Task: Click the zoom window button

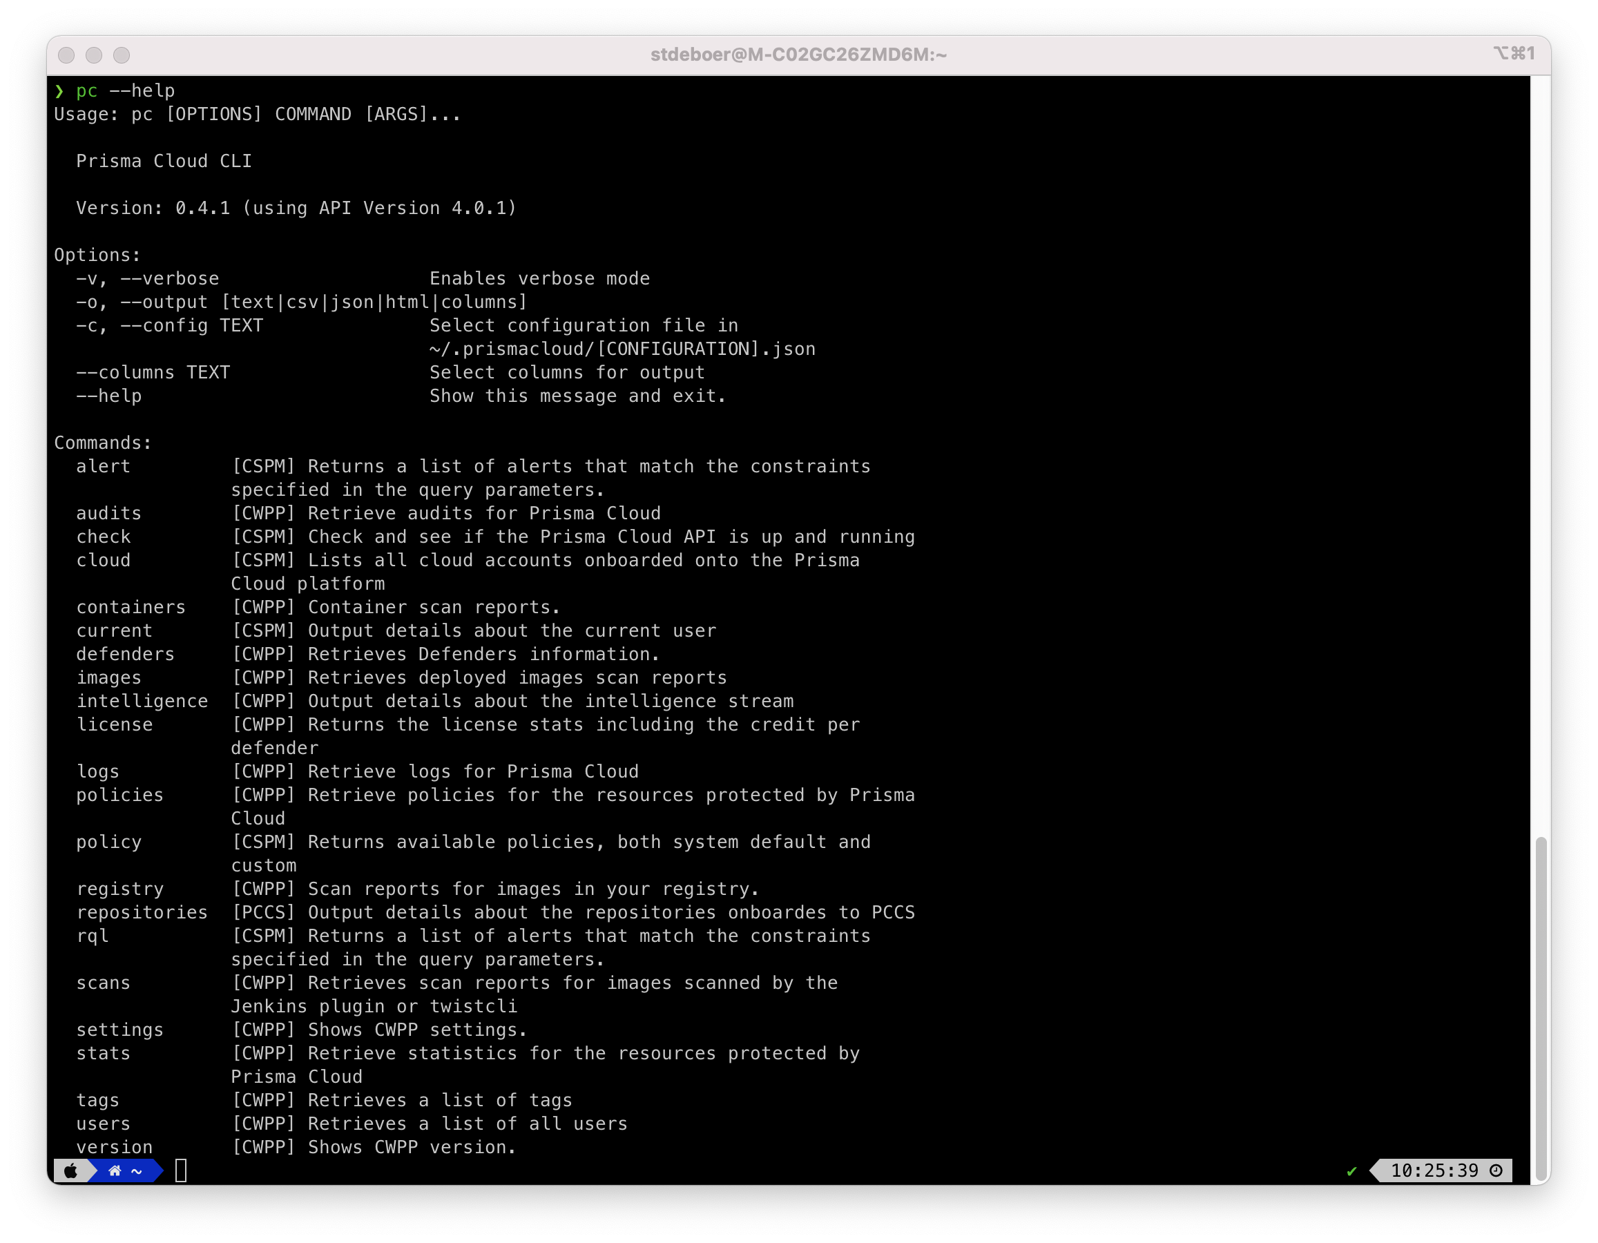Action: [x=122, y=56]
